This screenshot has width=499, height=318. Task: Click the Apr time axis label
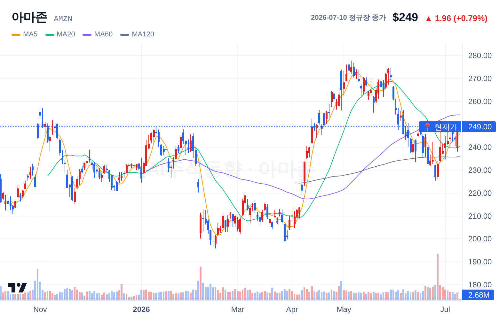coord(292,309)
